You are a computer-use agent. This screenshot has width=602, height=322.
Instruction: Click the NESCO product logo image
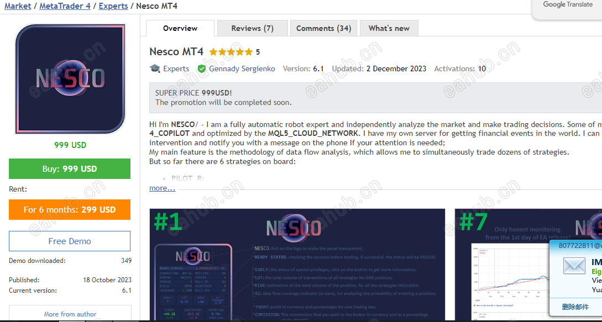[x=70, y=78]
